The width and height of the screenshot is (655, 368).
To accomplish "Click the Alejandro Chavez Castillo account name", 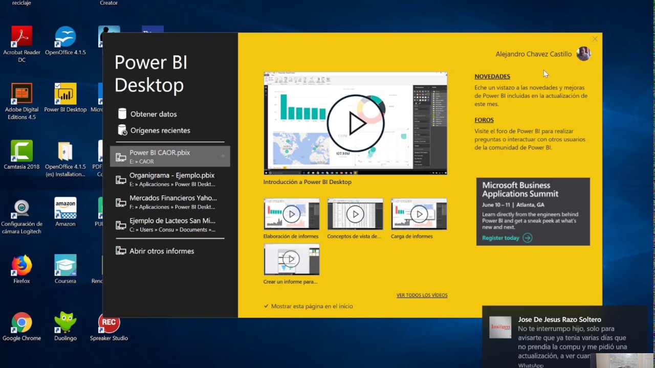I will [534, 54].
